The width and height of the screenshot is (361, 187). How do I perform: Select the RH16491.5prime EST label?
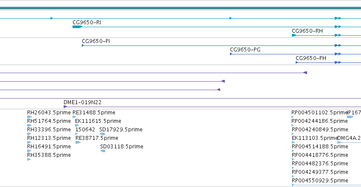[49, 147]
